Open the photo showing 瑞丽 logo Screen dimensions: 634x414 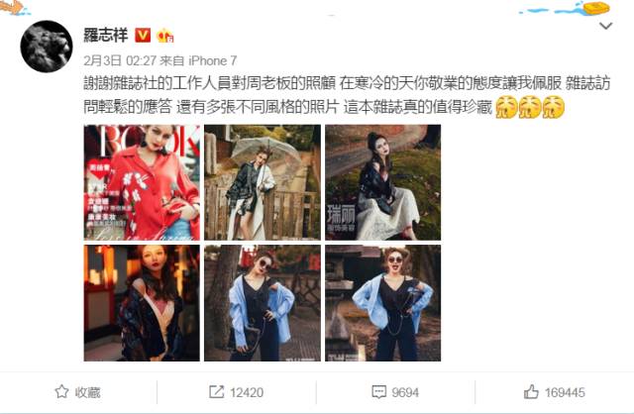(383, 182)
